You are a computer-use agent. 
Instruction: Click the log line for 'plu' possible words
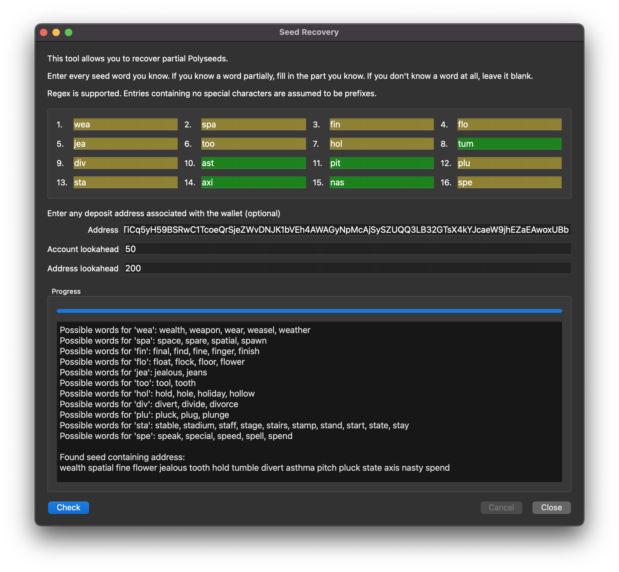[144, 415]
